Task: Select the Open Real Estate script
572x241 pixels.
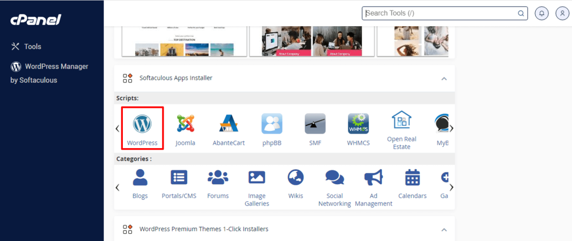Action: click(x=402, y=130)
